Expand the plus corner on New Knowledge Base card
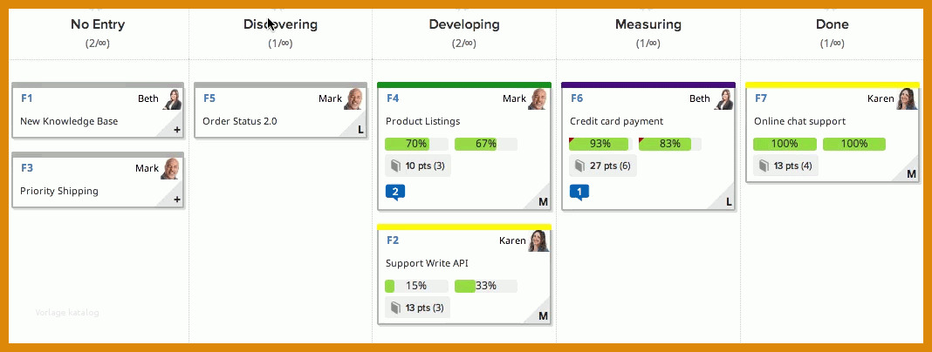 coord(176,130)
